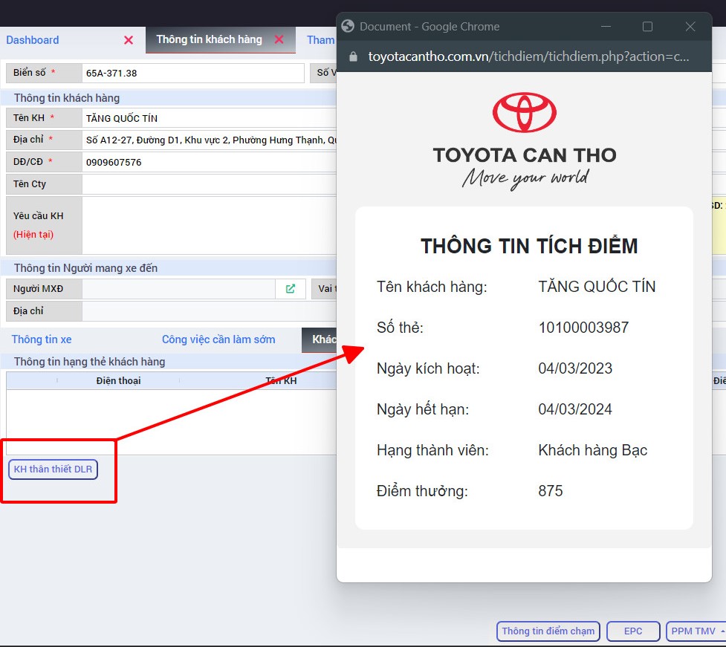Click the EPC button

point(633,631)
